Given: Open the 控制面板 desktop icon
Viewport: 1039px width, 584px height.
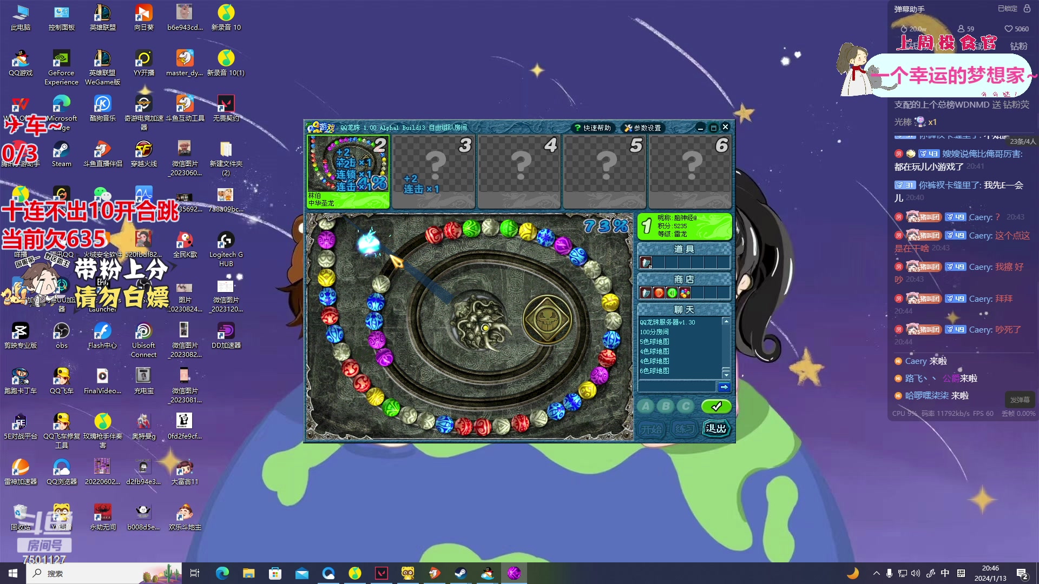Looking at the screenshot, I should (62, 17).
